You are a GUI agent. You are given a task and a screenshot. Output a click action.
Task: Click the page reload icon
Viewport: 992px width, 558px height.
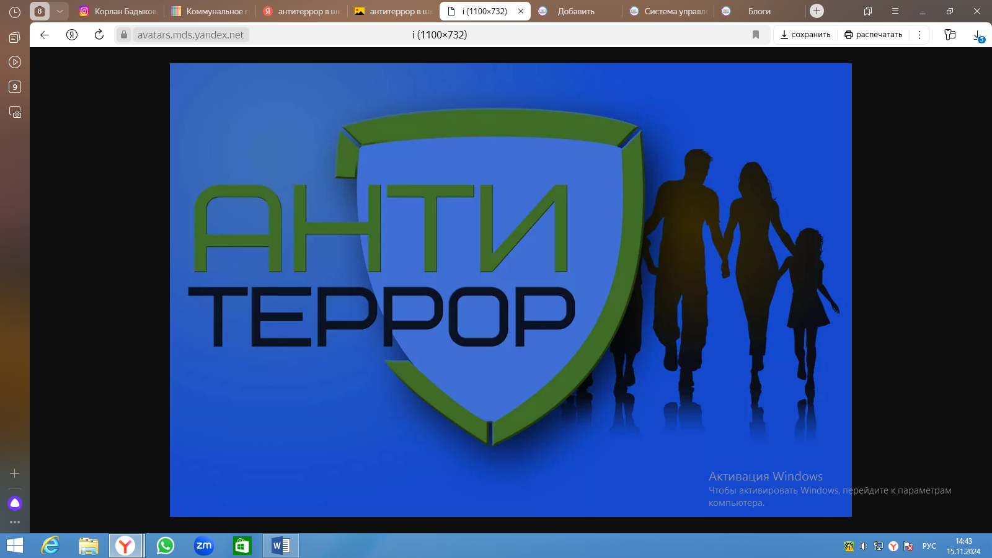99,35
